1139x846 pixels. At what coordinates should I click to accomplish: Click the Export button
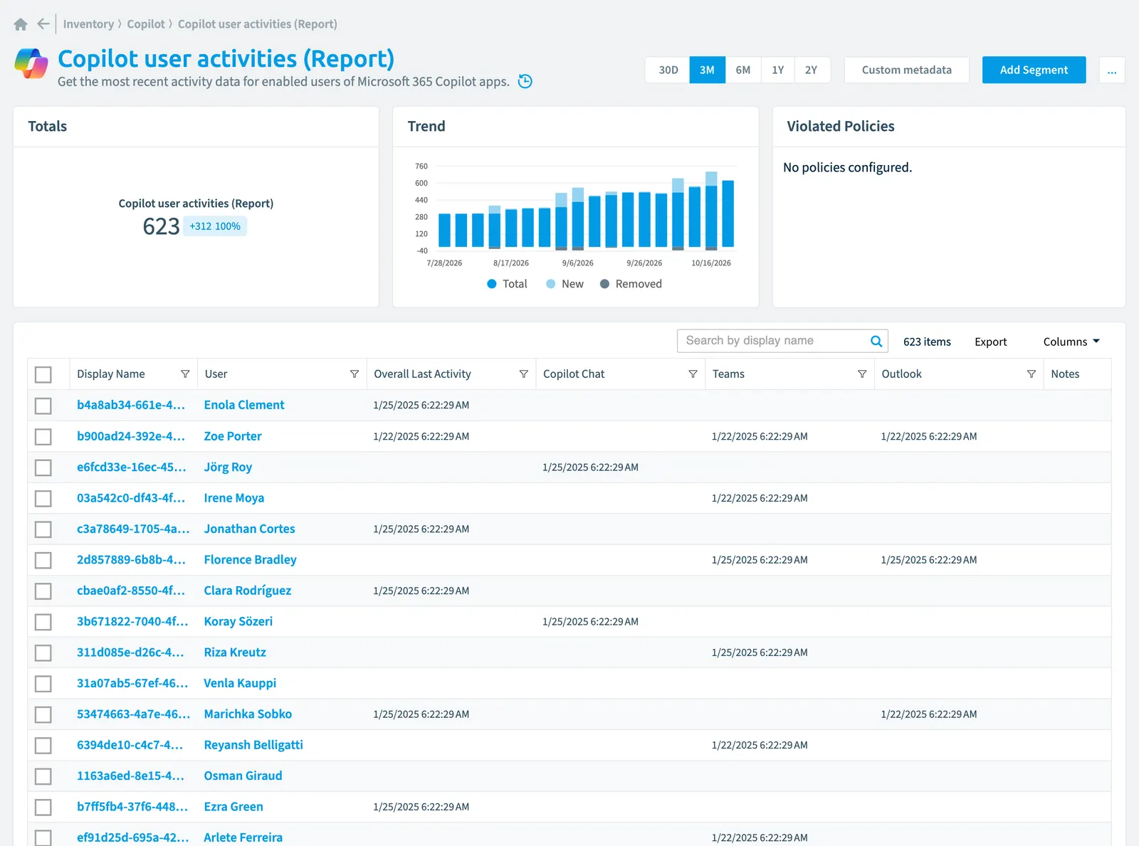click(x=991, y=342)
